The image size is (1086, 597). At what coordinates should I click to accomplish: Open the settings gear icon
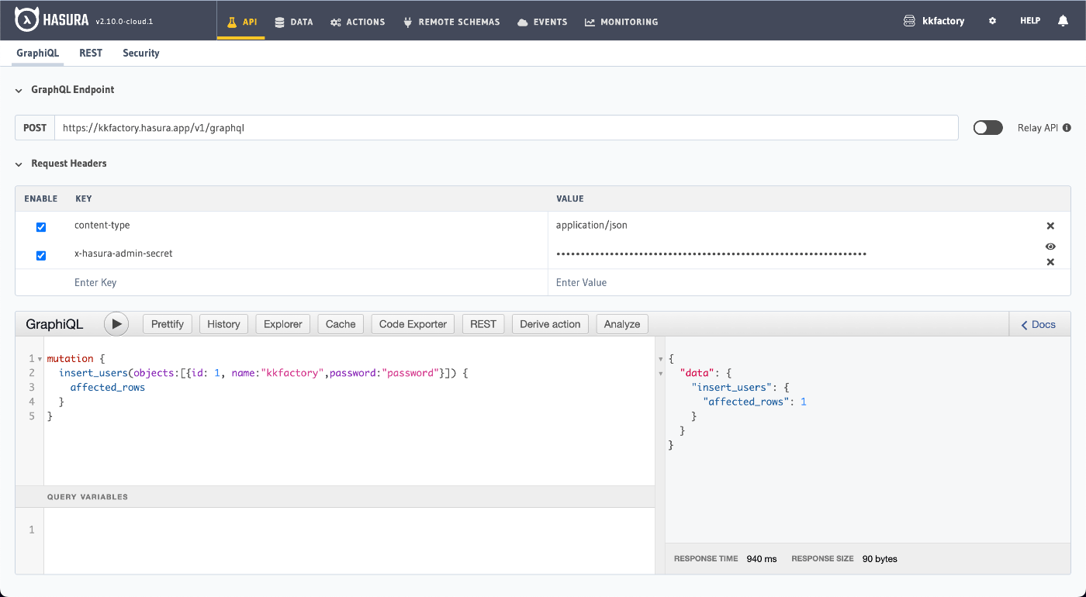pos(992,21)
